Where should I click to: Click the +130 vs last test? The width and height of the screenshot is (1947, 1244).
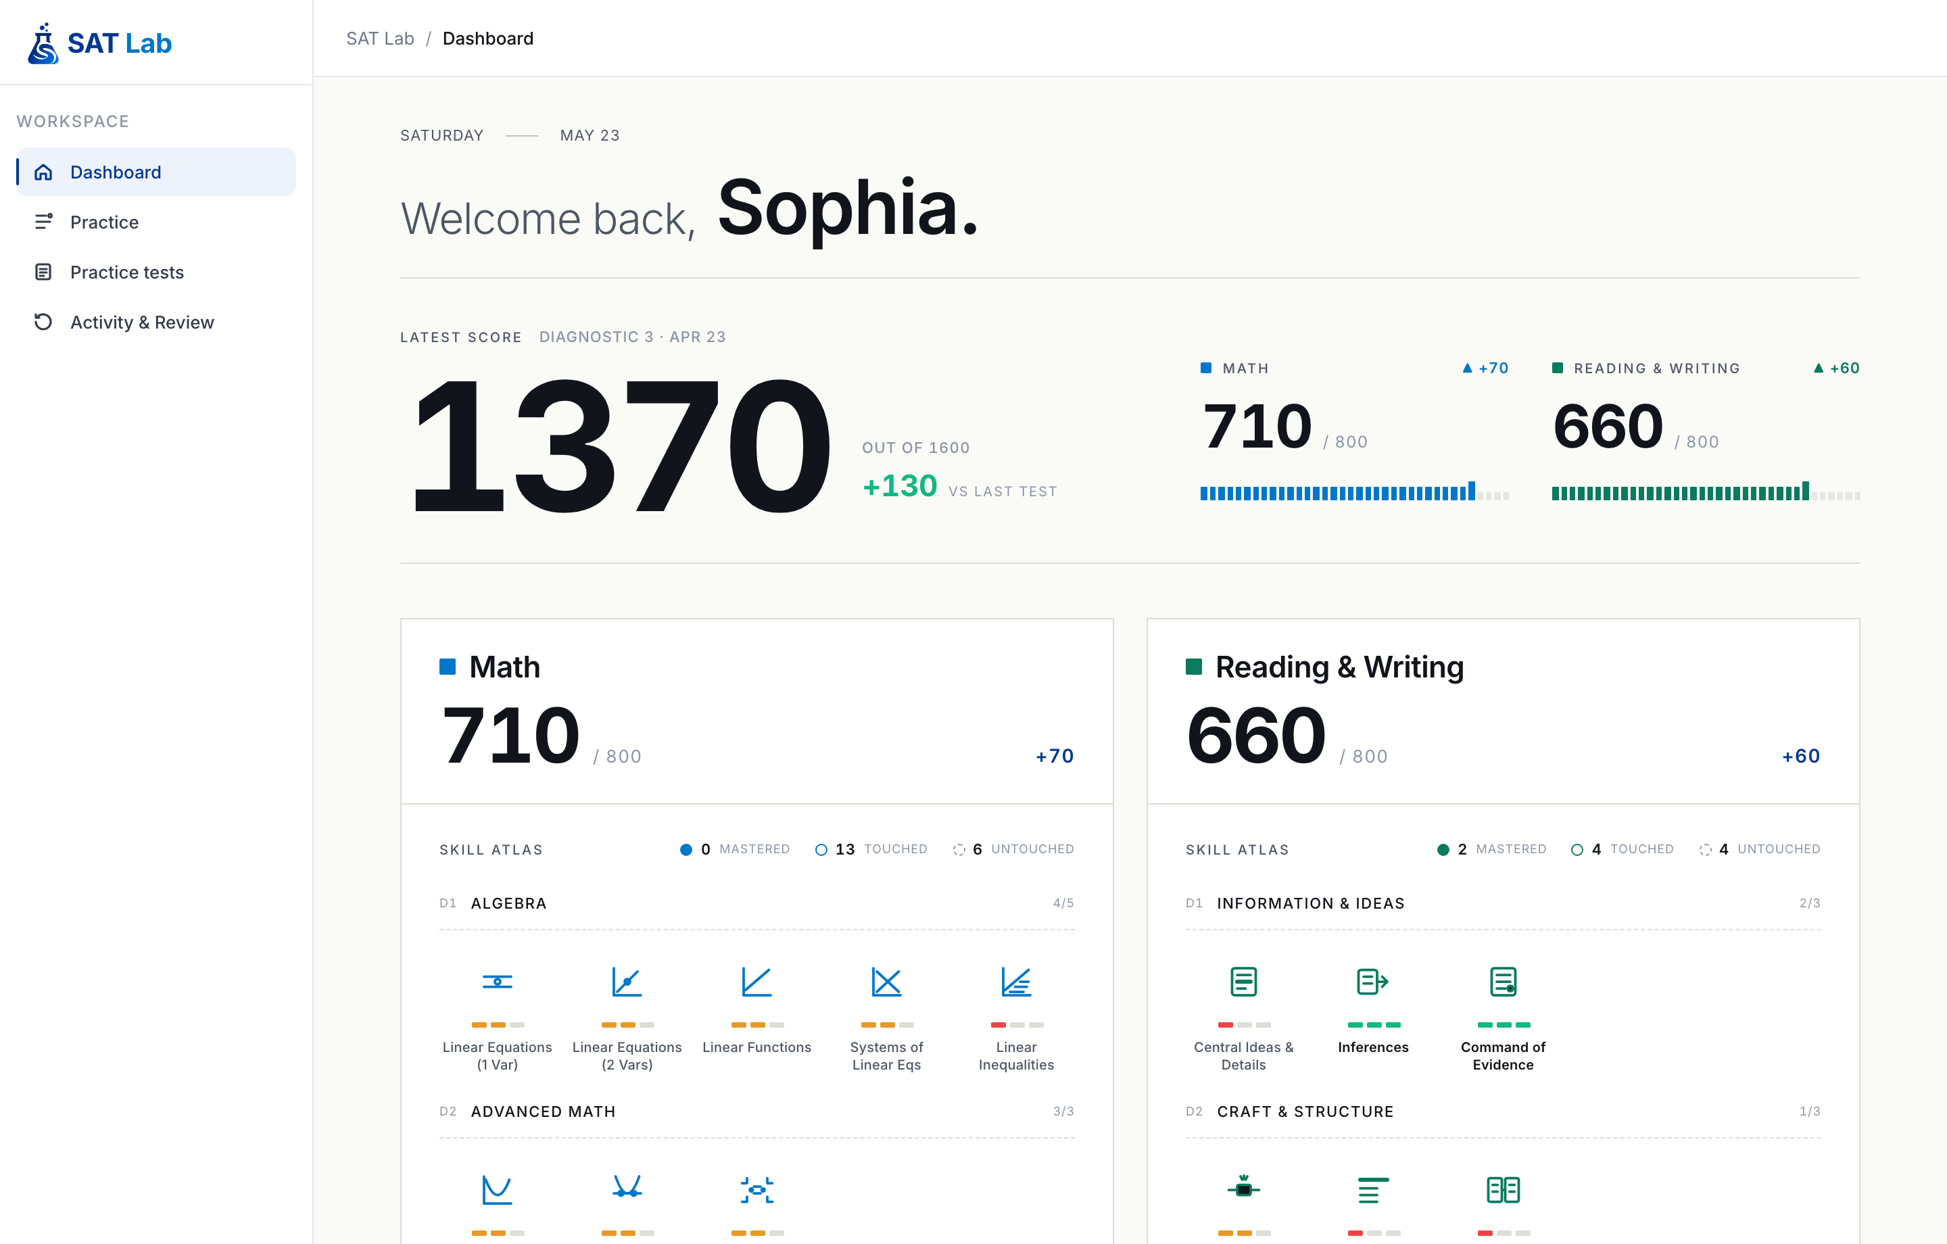click(x=900, y=486)
